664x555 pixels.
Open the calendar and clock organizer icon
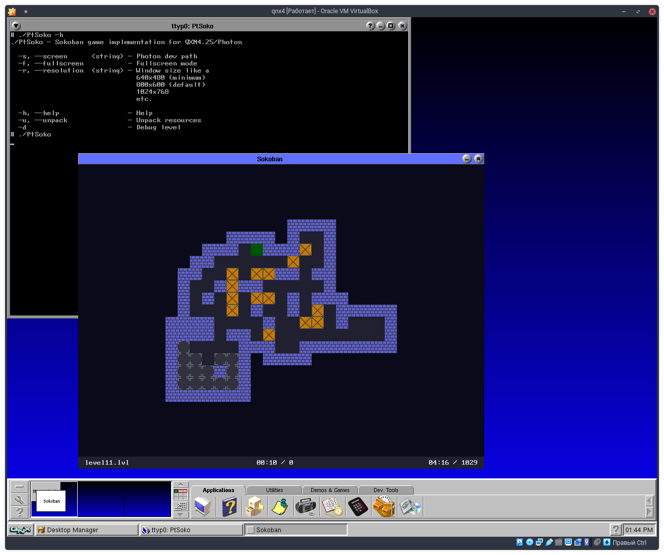pyautogui.click(x=332, y=506)
